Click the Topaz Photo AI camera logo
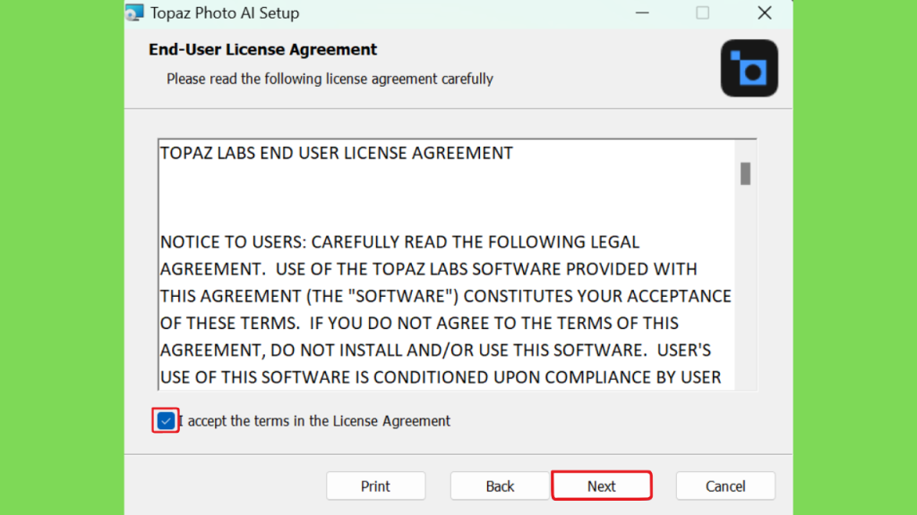 (750, 68)
